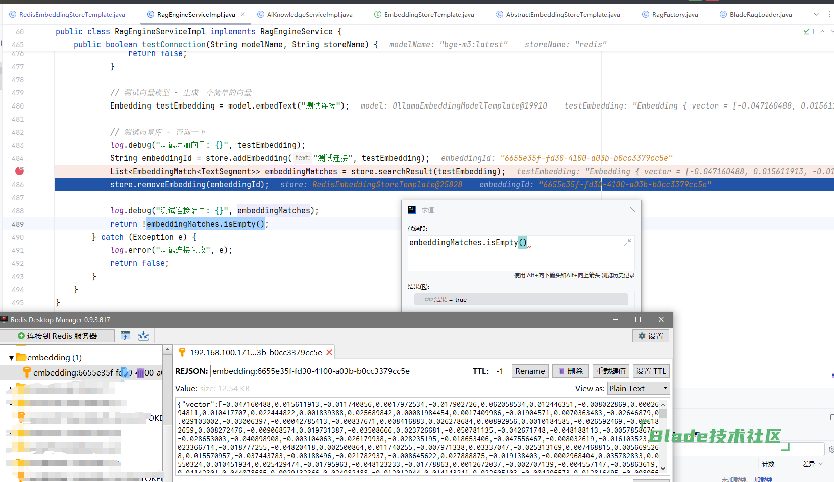
Task: Click the class RagEngineServiceImpl sticky header line
Action: click(x=199, y=31)
